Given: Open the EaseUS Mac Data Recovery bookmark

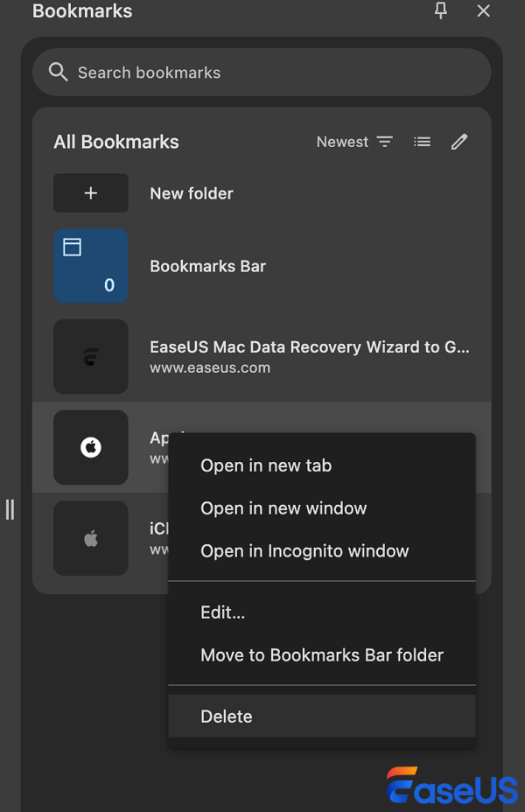Looking at the screenshot, I should click(310, 347).
